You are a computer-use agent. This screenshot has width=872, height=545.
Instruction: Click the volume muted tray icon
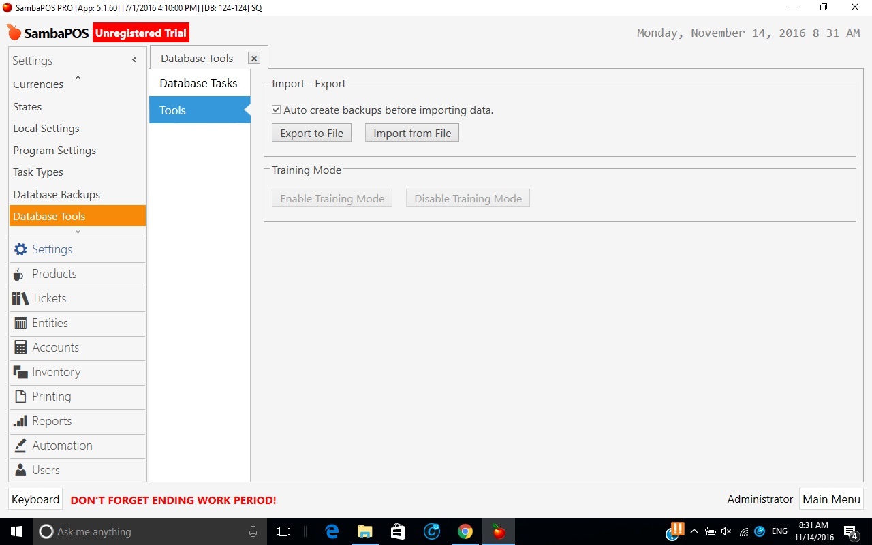726,531
